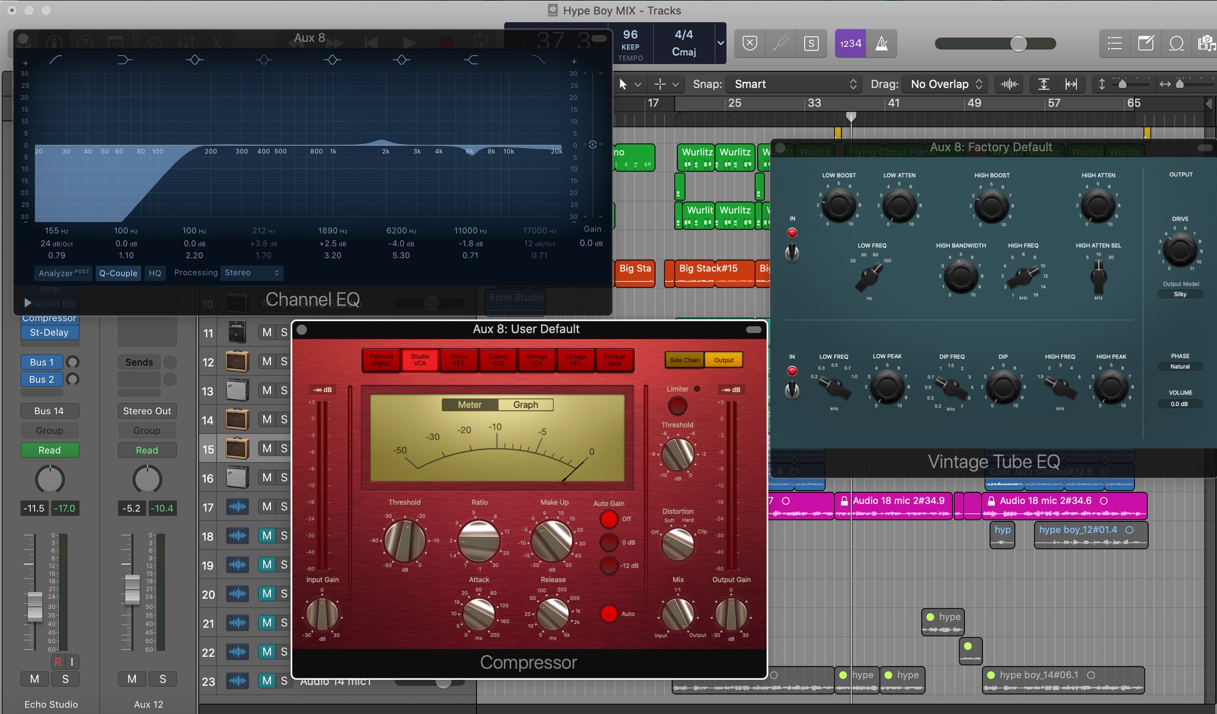Click the Channel EQ Gain value 0.0 dB field

coord(591,244)
